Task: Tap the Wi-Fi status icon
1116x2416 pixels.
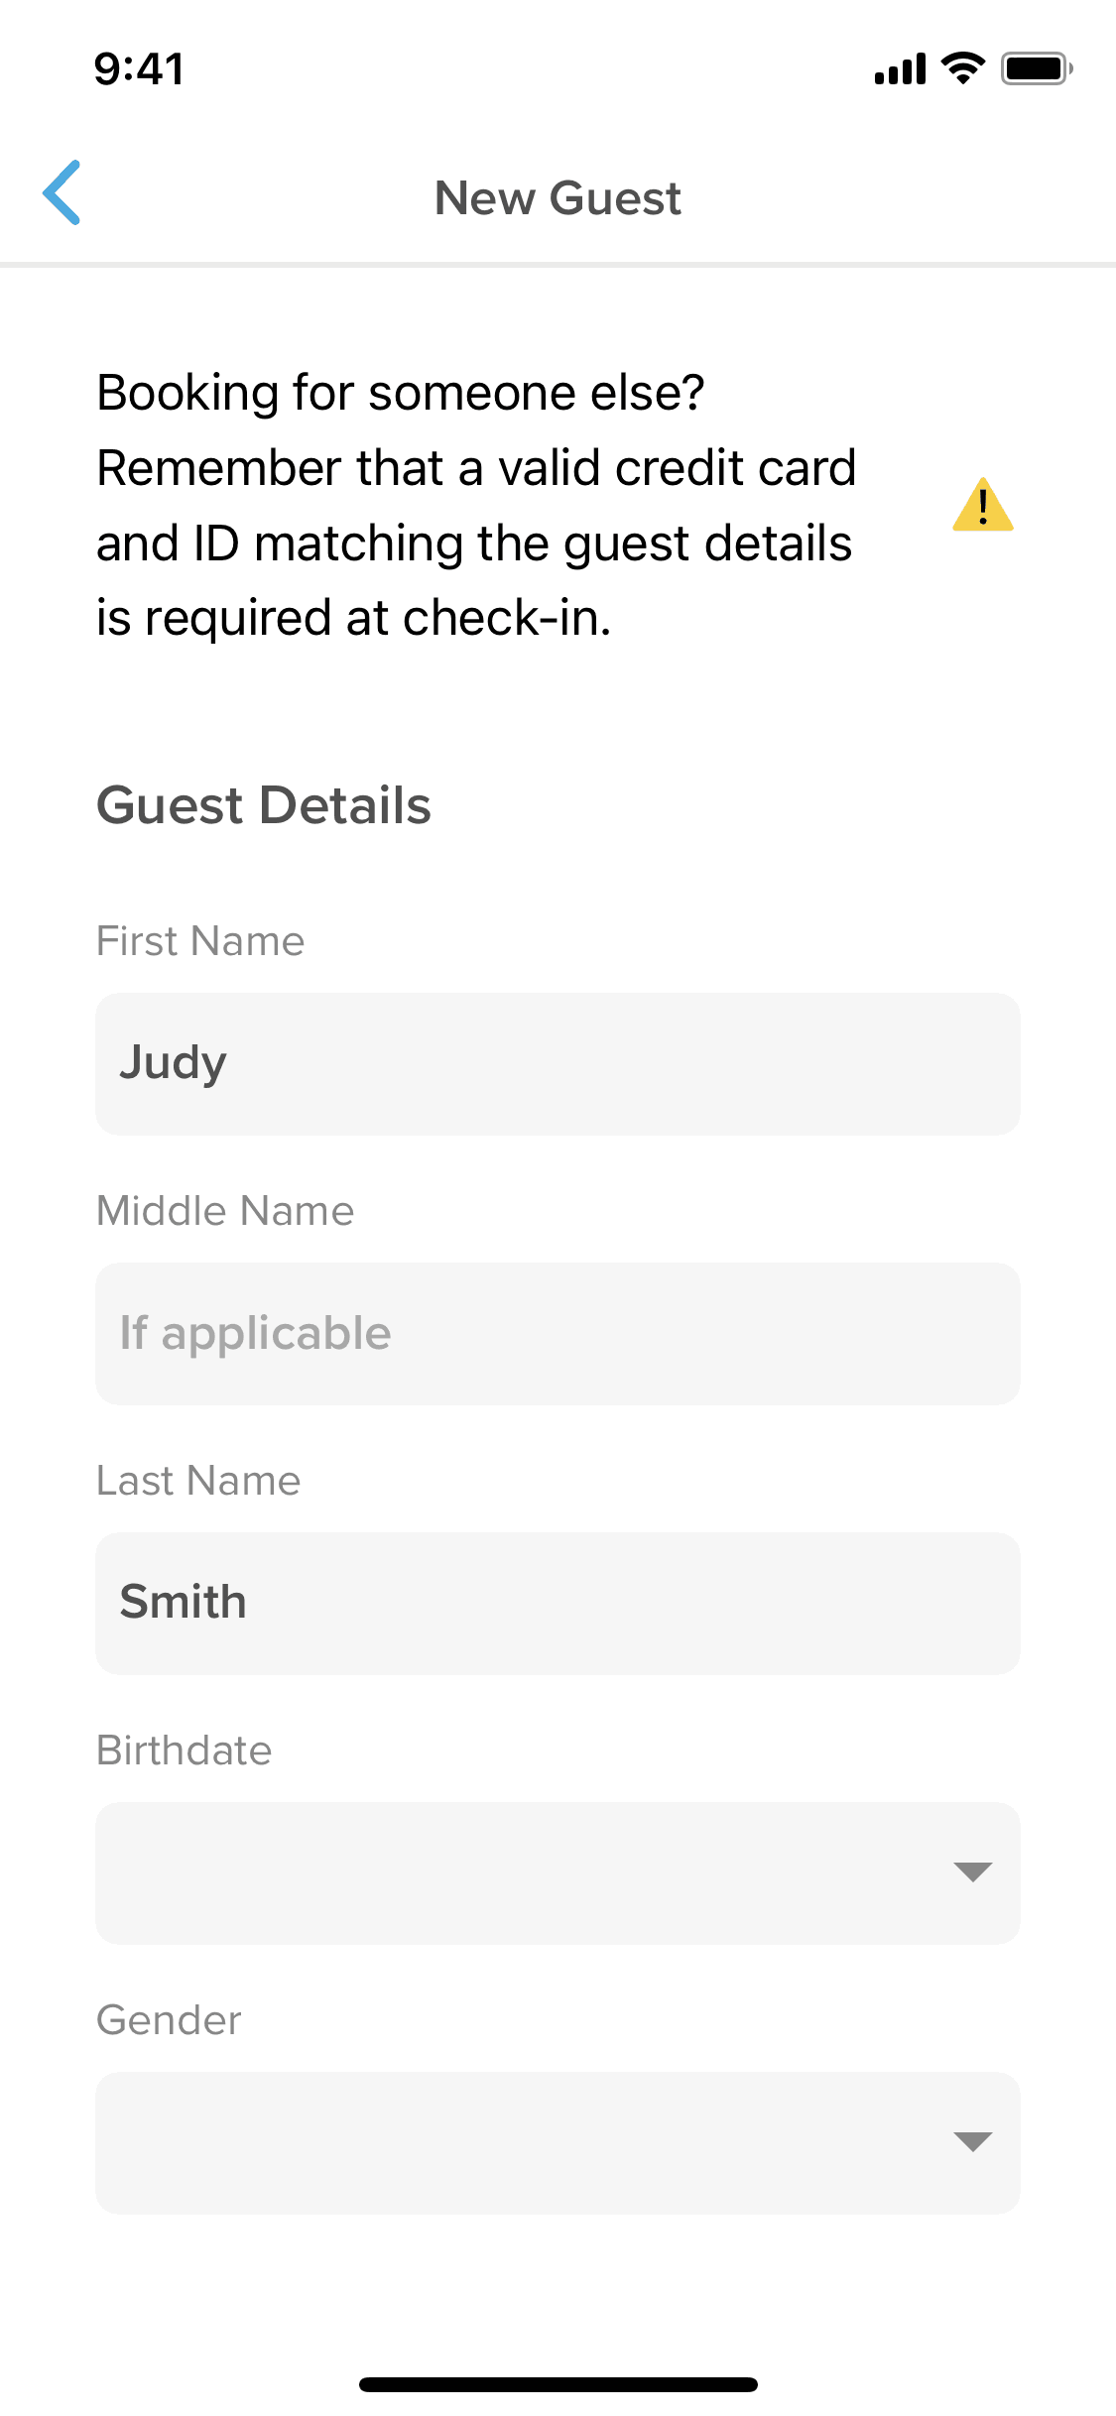Action: [x=961, y=68]
